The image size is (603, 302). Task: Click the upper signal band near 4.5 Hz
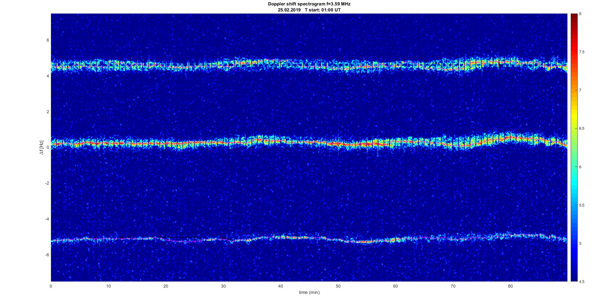[309, 65]
